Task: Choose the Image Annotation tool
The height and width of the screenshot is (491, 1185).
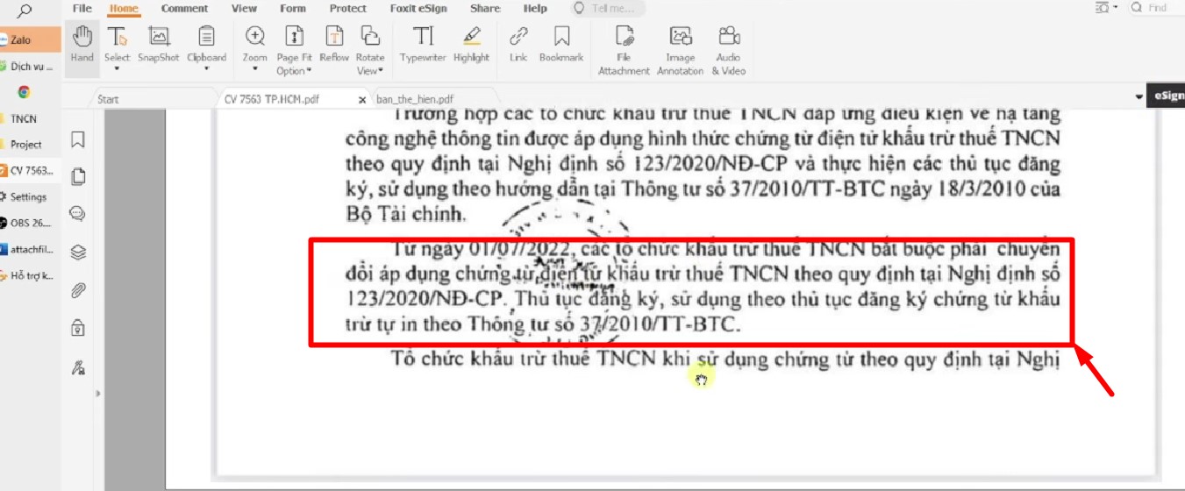Action: pyautogui.click(x=680, y=49)
